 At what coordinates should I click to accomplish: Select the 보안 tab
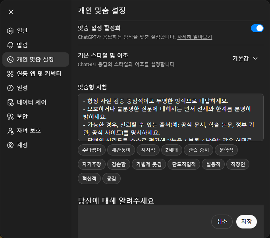pyautogui.click(x=36, y=117)
